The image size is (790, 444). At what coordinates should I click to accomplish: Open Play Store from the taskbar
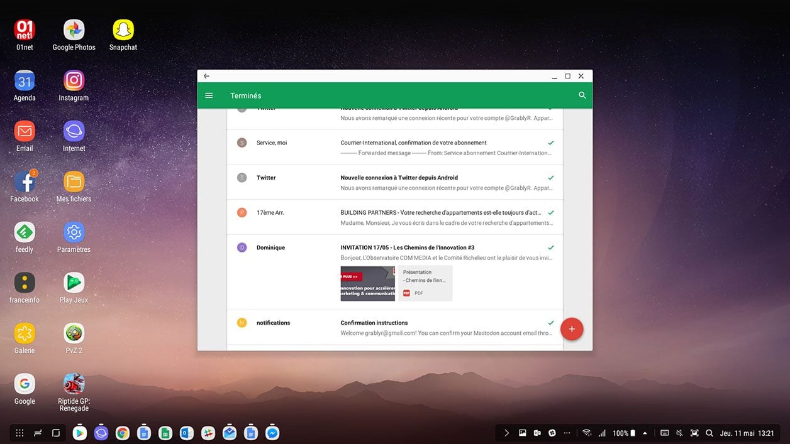(x=80, y=433)
